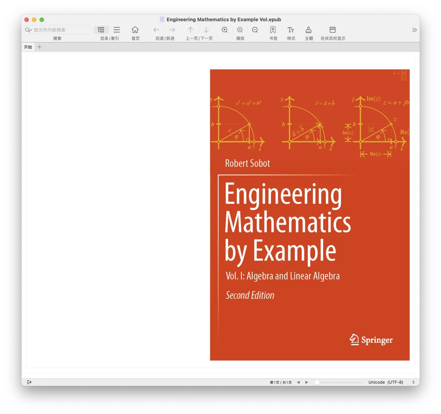Jump to next page with down arrow
Viewport: 441px width, 414px height.
click(206, 30)
